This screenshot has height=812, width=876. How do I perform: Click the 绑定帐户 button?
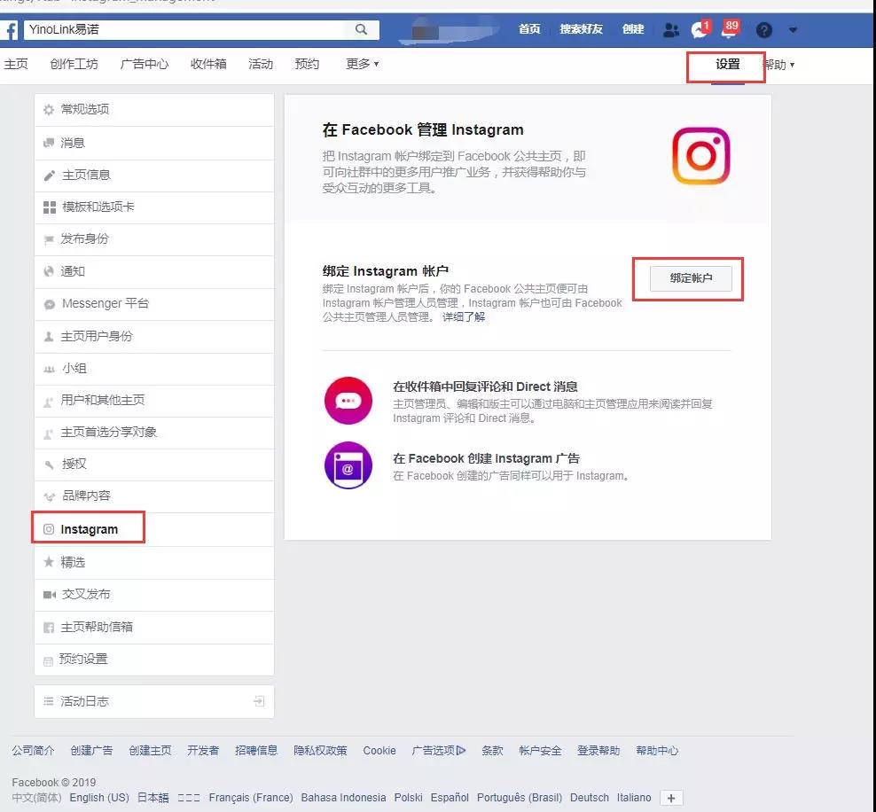[691, 278]
